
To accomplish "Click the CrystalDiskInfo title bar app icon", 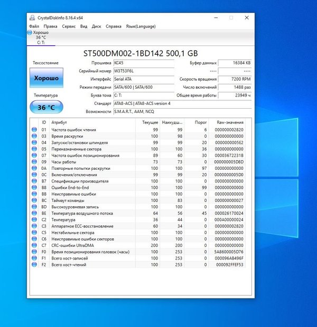I will pos(33,17).
